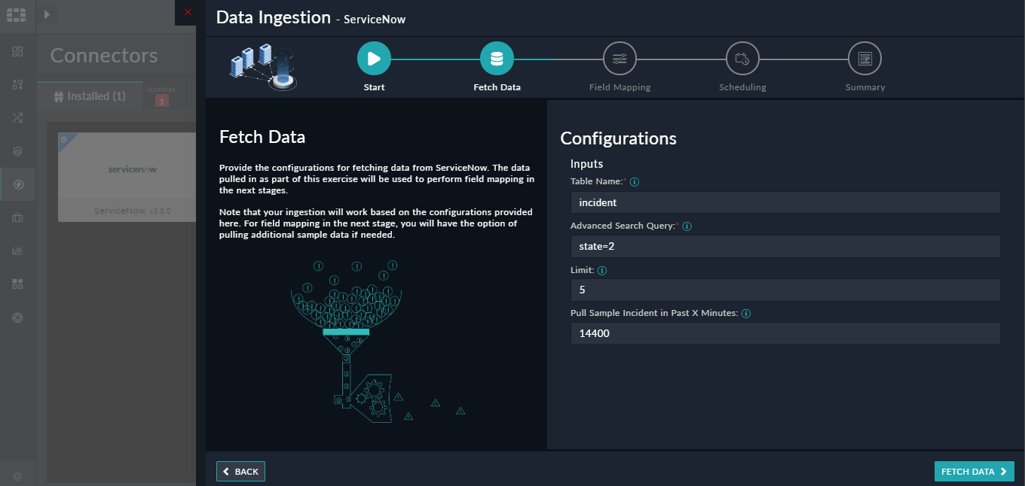This screenshot has width=1025, height=486.
Task: Click the Table Name input field
Action: [785, 202]
